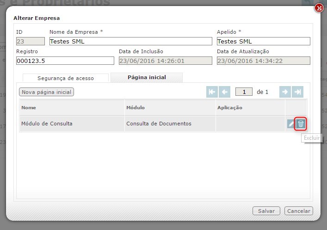Go to next page arrow
Screen dimensions: 327x230
(x=285, y=92)
